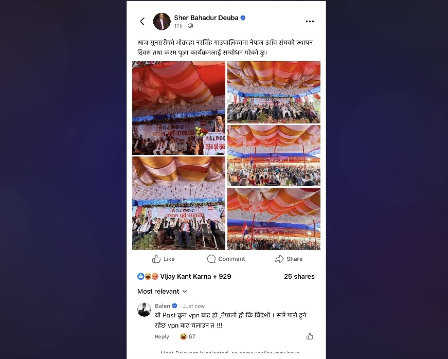Open the three-dot post options menu

(310, 22)
